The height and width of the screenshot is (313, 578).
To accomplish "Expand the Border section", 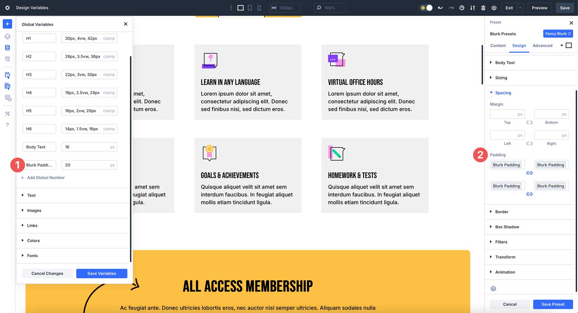I will 530,212.
